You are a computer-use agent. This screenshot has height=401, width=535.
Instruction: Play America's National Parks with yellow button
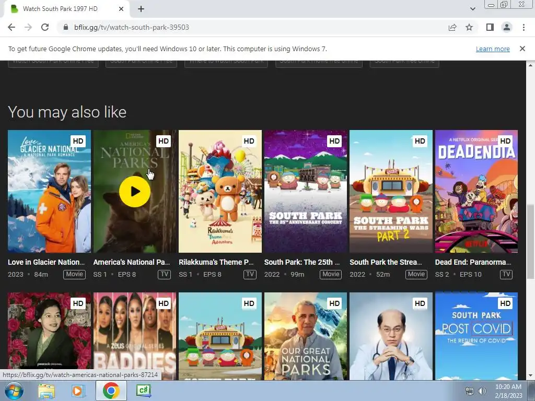[x=135, y=192]
